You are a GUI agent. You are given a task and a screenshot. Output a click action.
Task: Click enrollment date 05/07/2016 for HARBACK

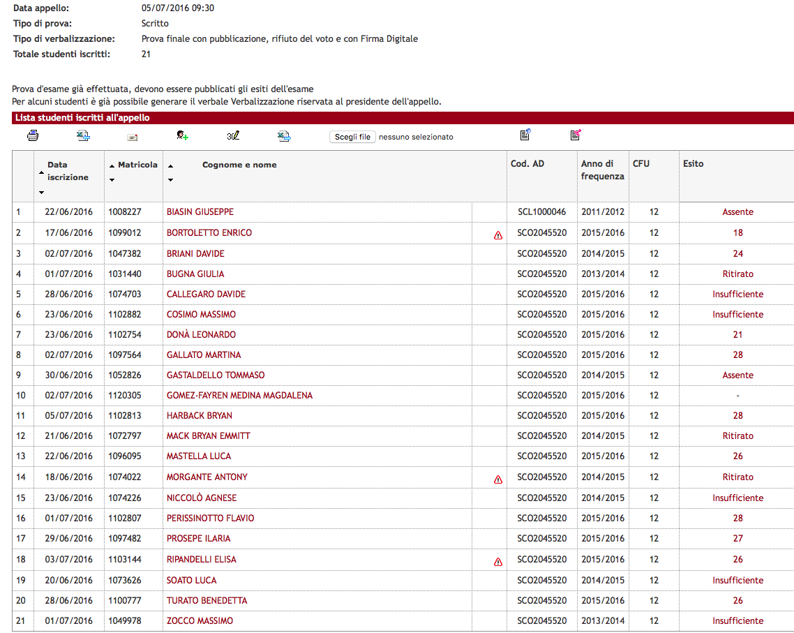point(68,416)
